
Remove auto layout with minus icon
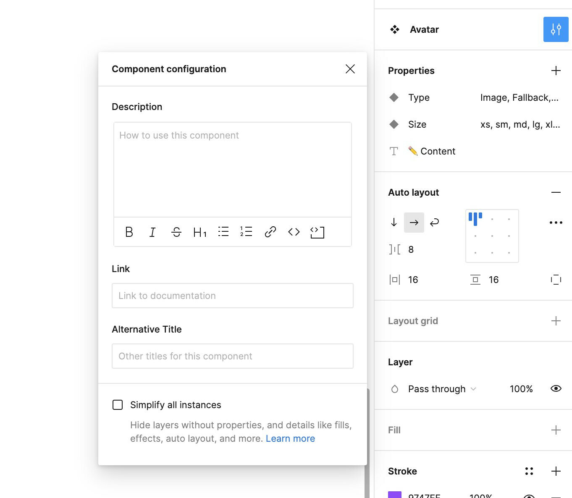[556, 192]
